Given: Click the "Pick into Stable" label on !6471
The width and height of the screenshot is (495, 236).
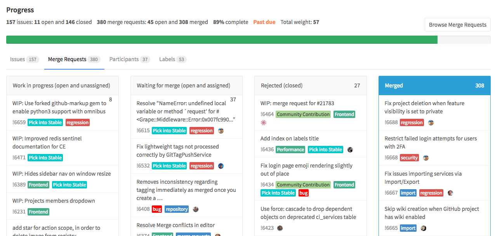Looking at the screenshot, I should coord(45,157).
